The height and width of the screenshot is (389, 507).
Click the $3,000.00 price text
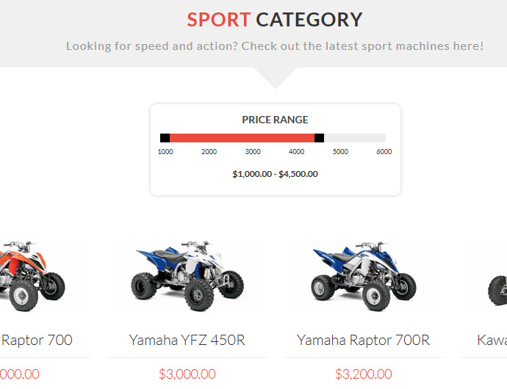(187, 374)
